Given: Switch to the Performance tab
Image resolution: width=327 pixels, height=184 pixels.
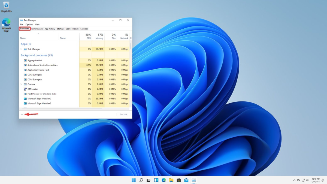Looking at the screenshot, I should 37,29.
